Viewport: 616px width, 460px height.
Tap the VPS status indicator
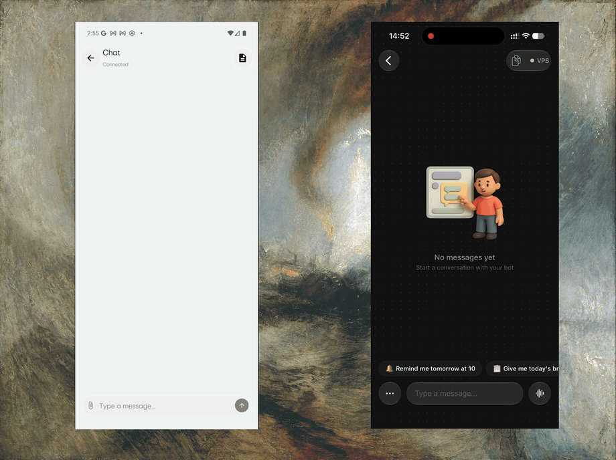[x=540, y=60]
